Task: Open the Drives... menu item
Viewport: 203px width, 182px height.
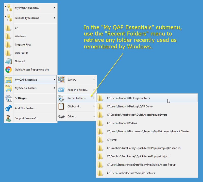Action: [x=77, y=116]
